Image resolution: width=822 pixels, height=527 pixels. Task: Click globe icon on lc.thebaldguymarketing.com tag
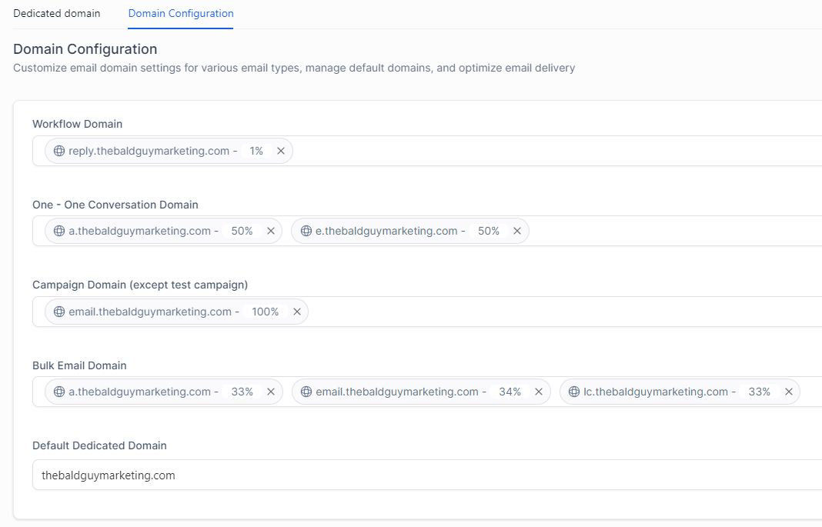pyautogui.click(x=574, y=392)
